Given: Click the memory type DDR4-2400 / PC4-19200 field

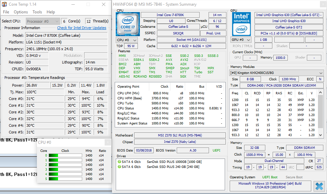Looking at the screenshot, I should click(x=281, y=85).
